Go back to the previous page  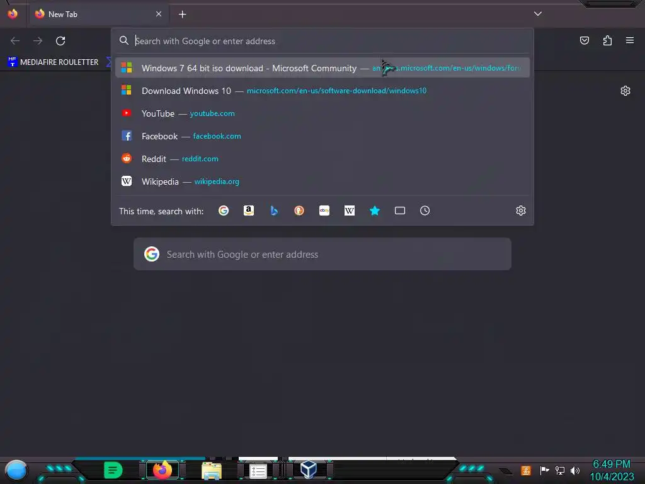pyautogui.click(x=15, y=41)
